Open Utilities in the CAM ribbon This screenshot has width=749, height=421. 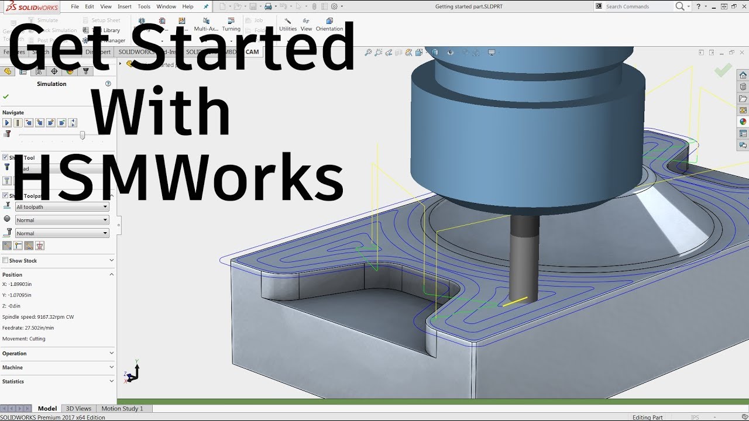click(288, 25)
